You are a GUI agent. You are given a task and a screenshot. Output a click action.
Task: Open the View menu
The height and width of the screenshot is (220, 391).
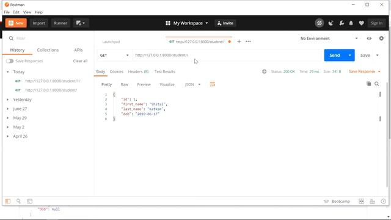pyautogui.click(x=27, y=12)
